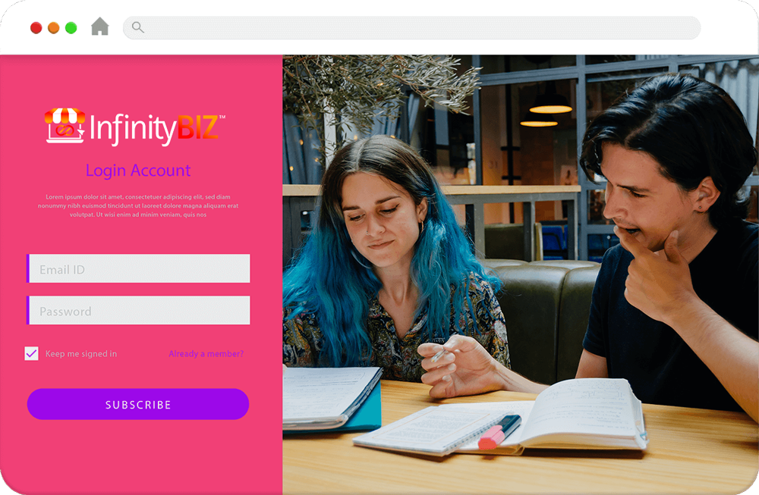Click the InfinityBIZ wordmark text
Image resolution: width=759 pixels, height=495 pixels.
point(154,129)
